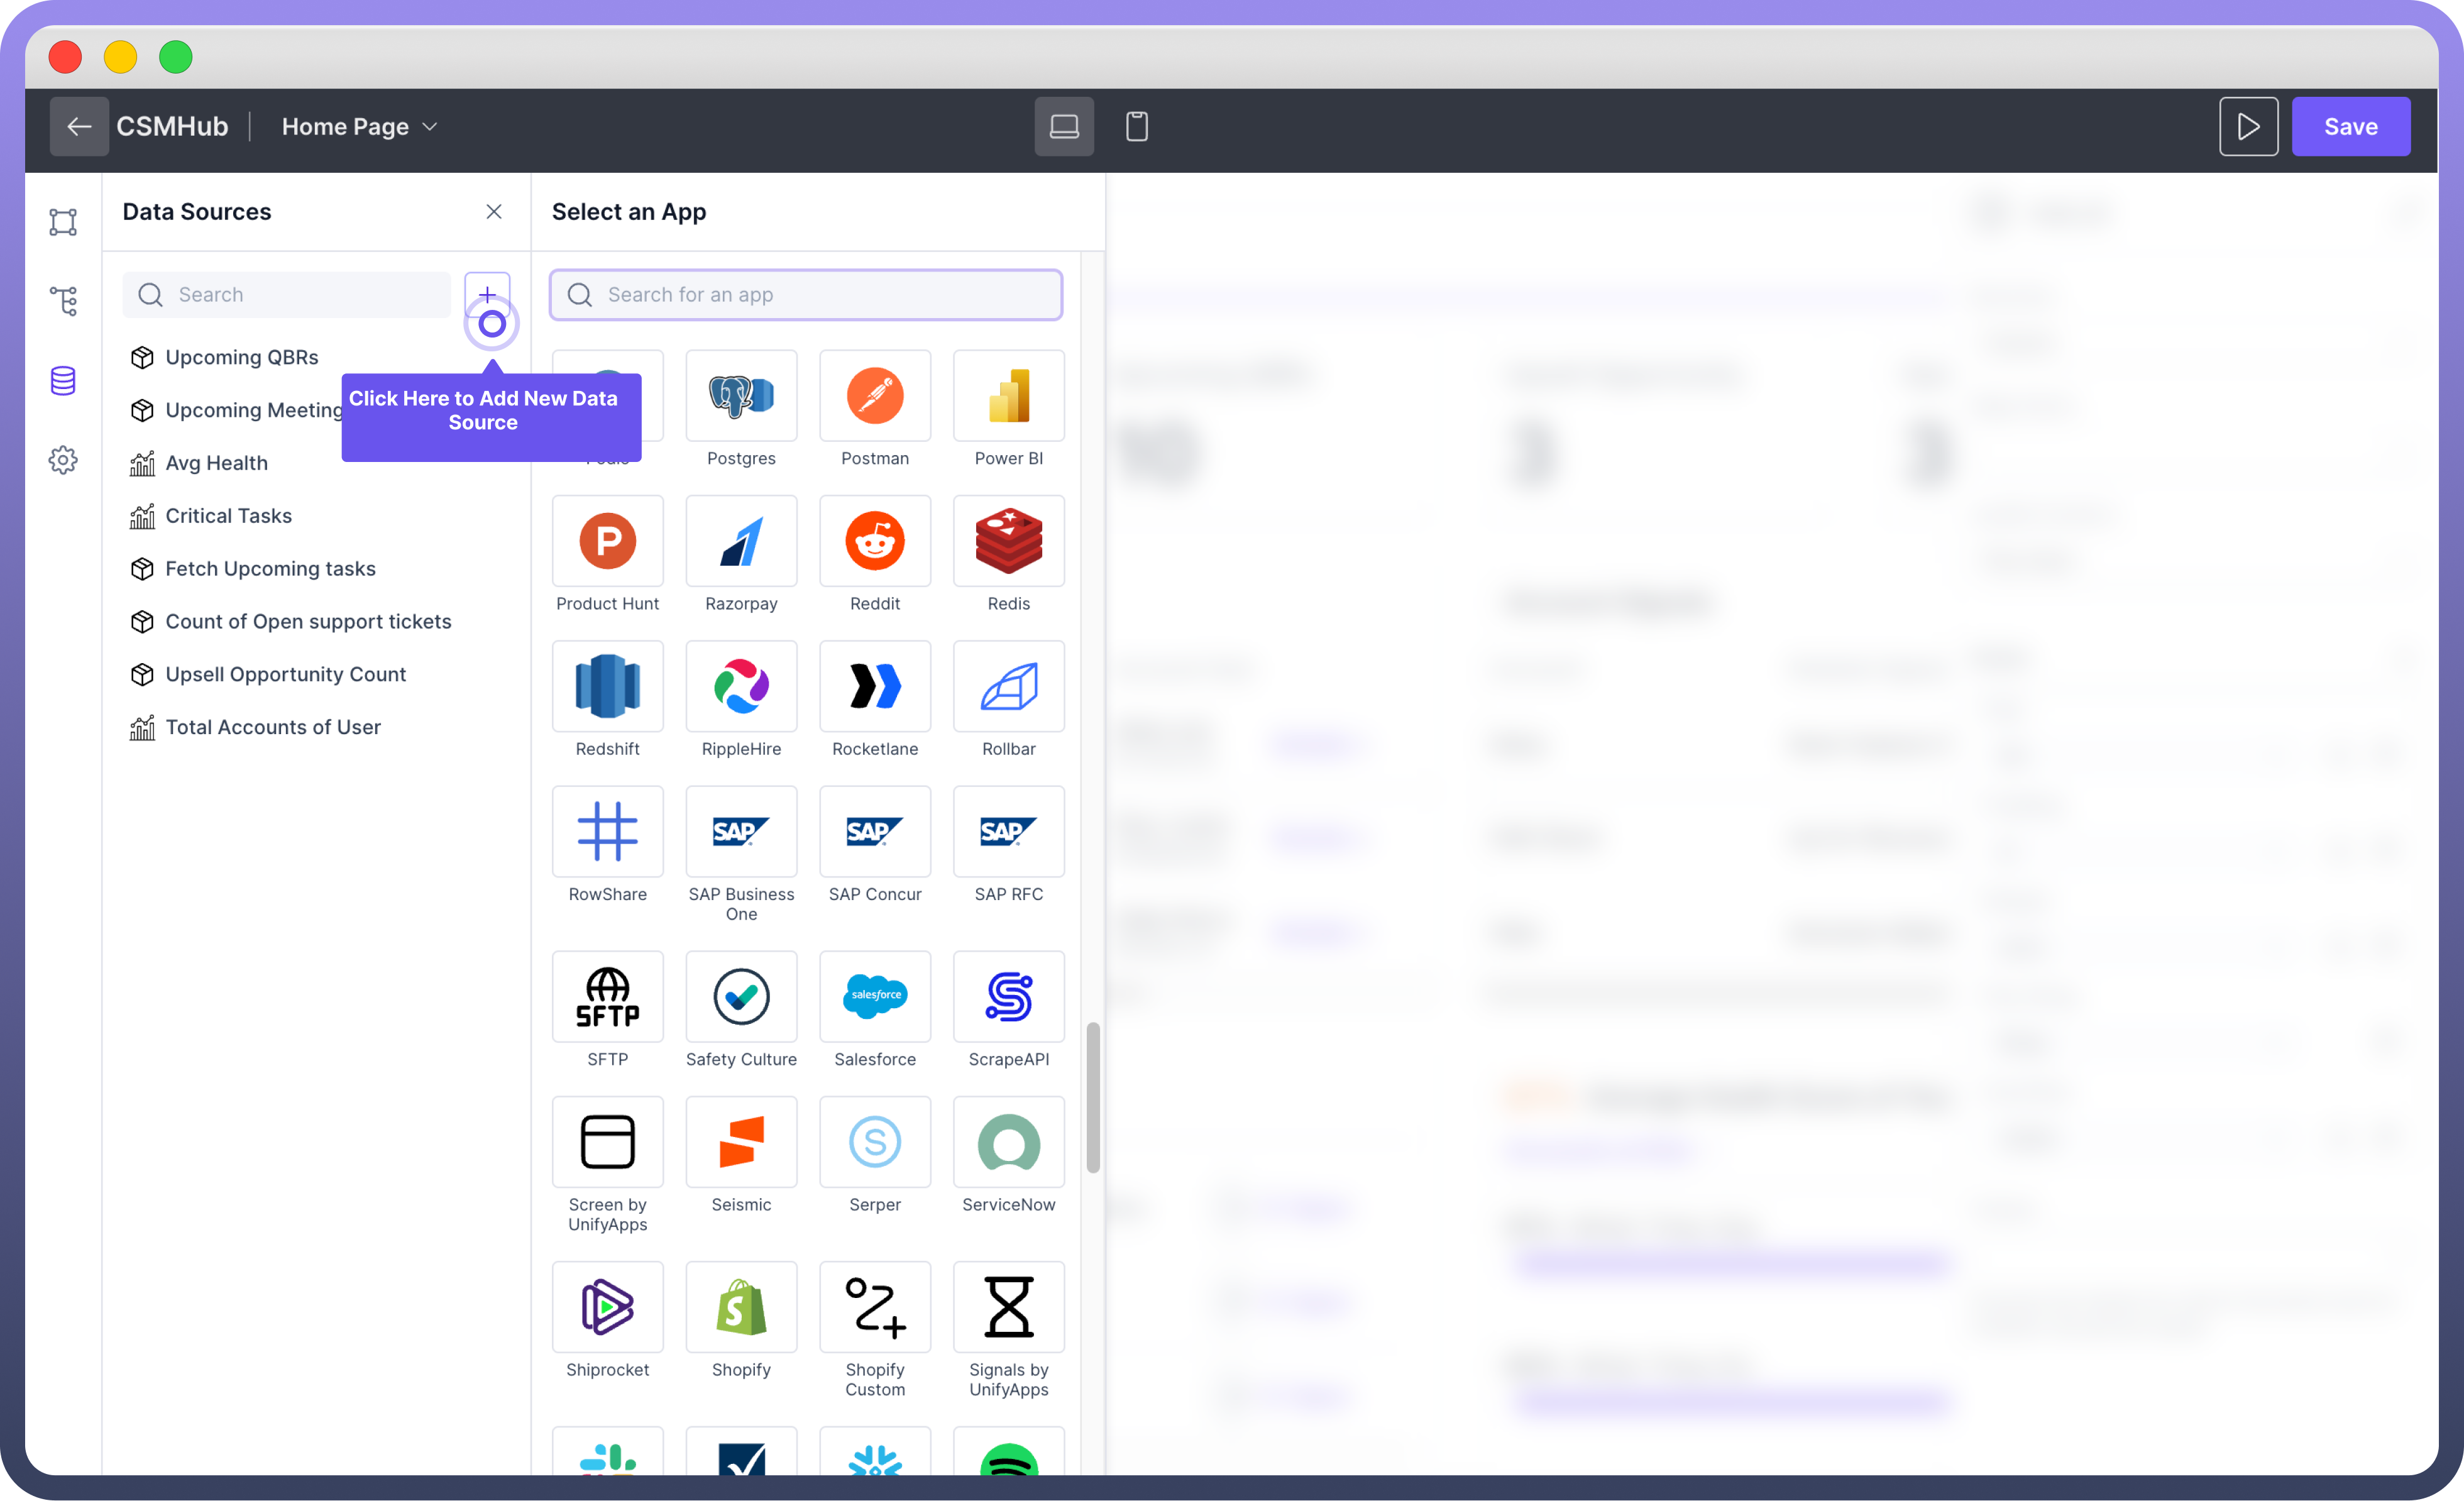Image resolution: width=2464 pixels, height=1501 pixels.
Task: Click the Save button
Action: (x=2350, y=127)
